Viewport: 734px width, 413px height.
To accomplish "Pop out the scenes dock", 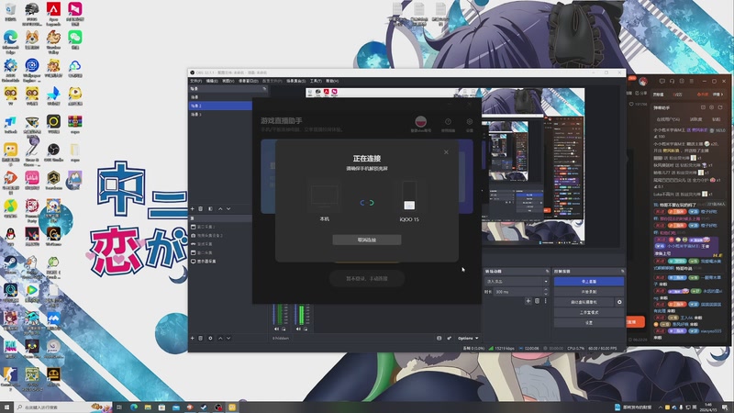I will click(x=264, y=88).
